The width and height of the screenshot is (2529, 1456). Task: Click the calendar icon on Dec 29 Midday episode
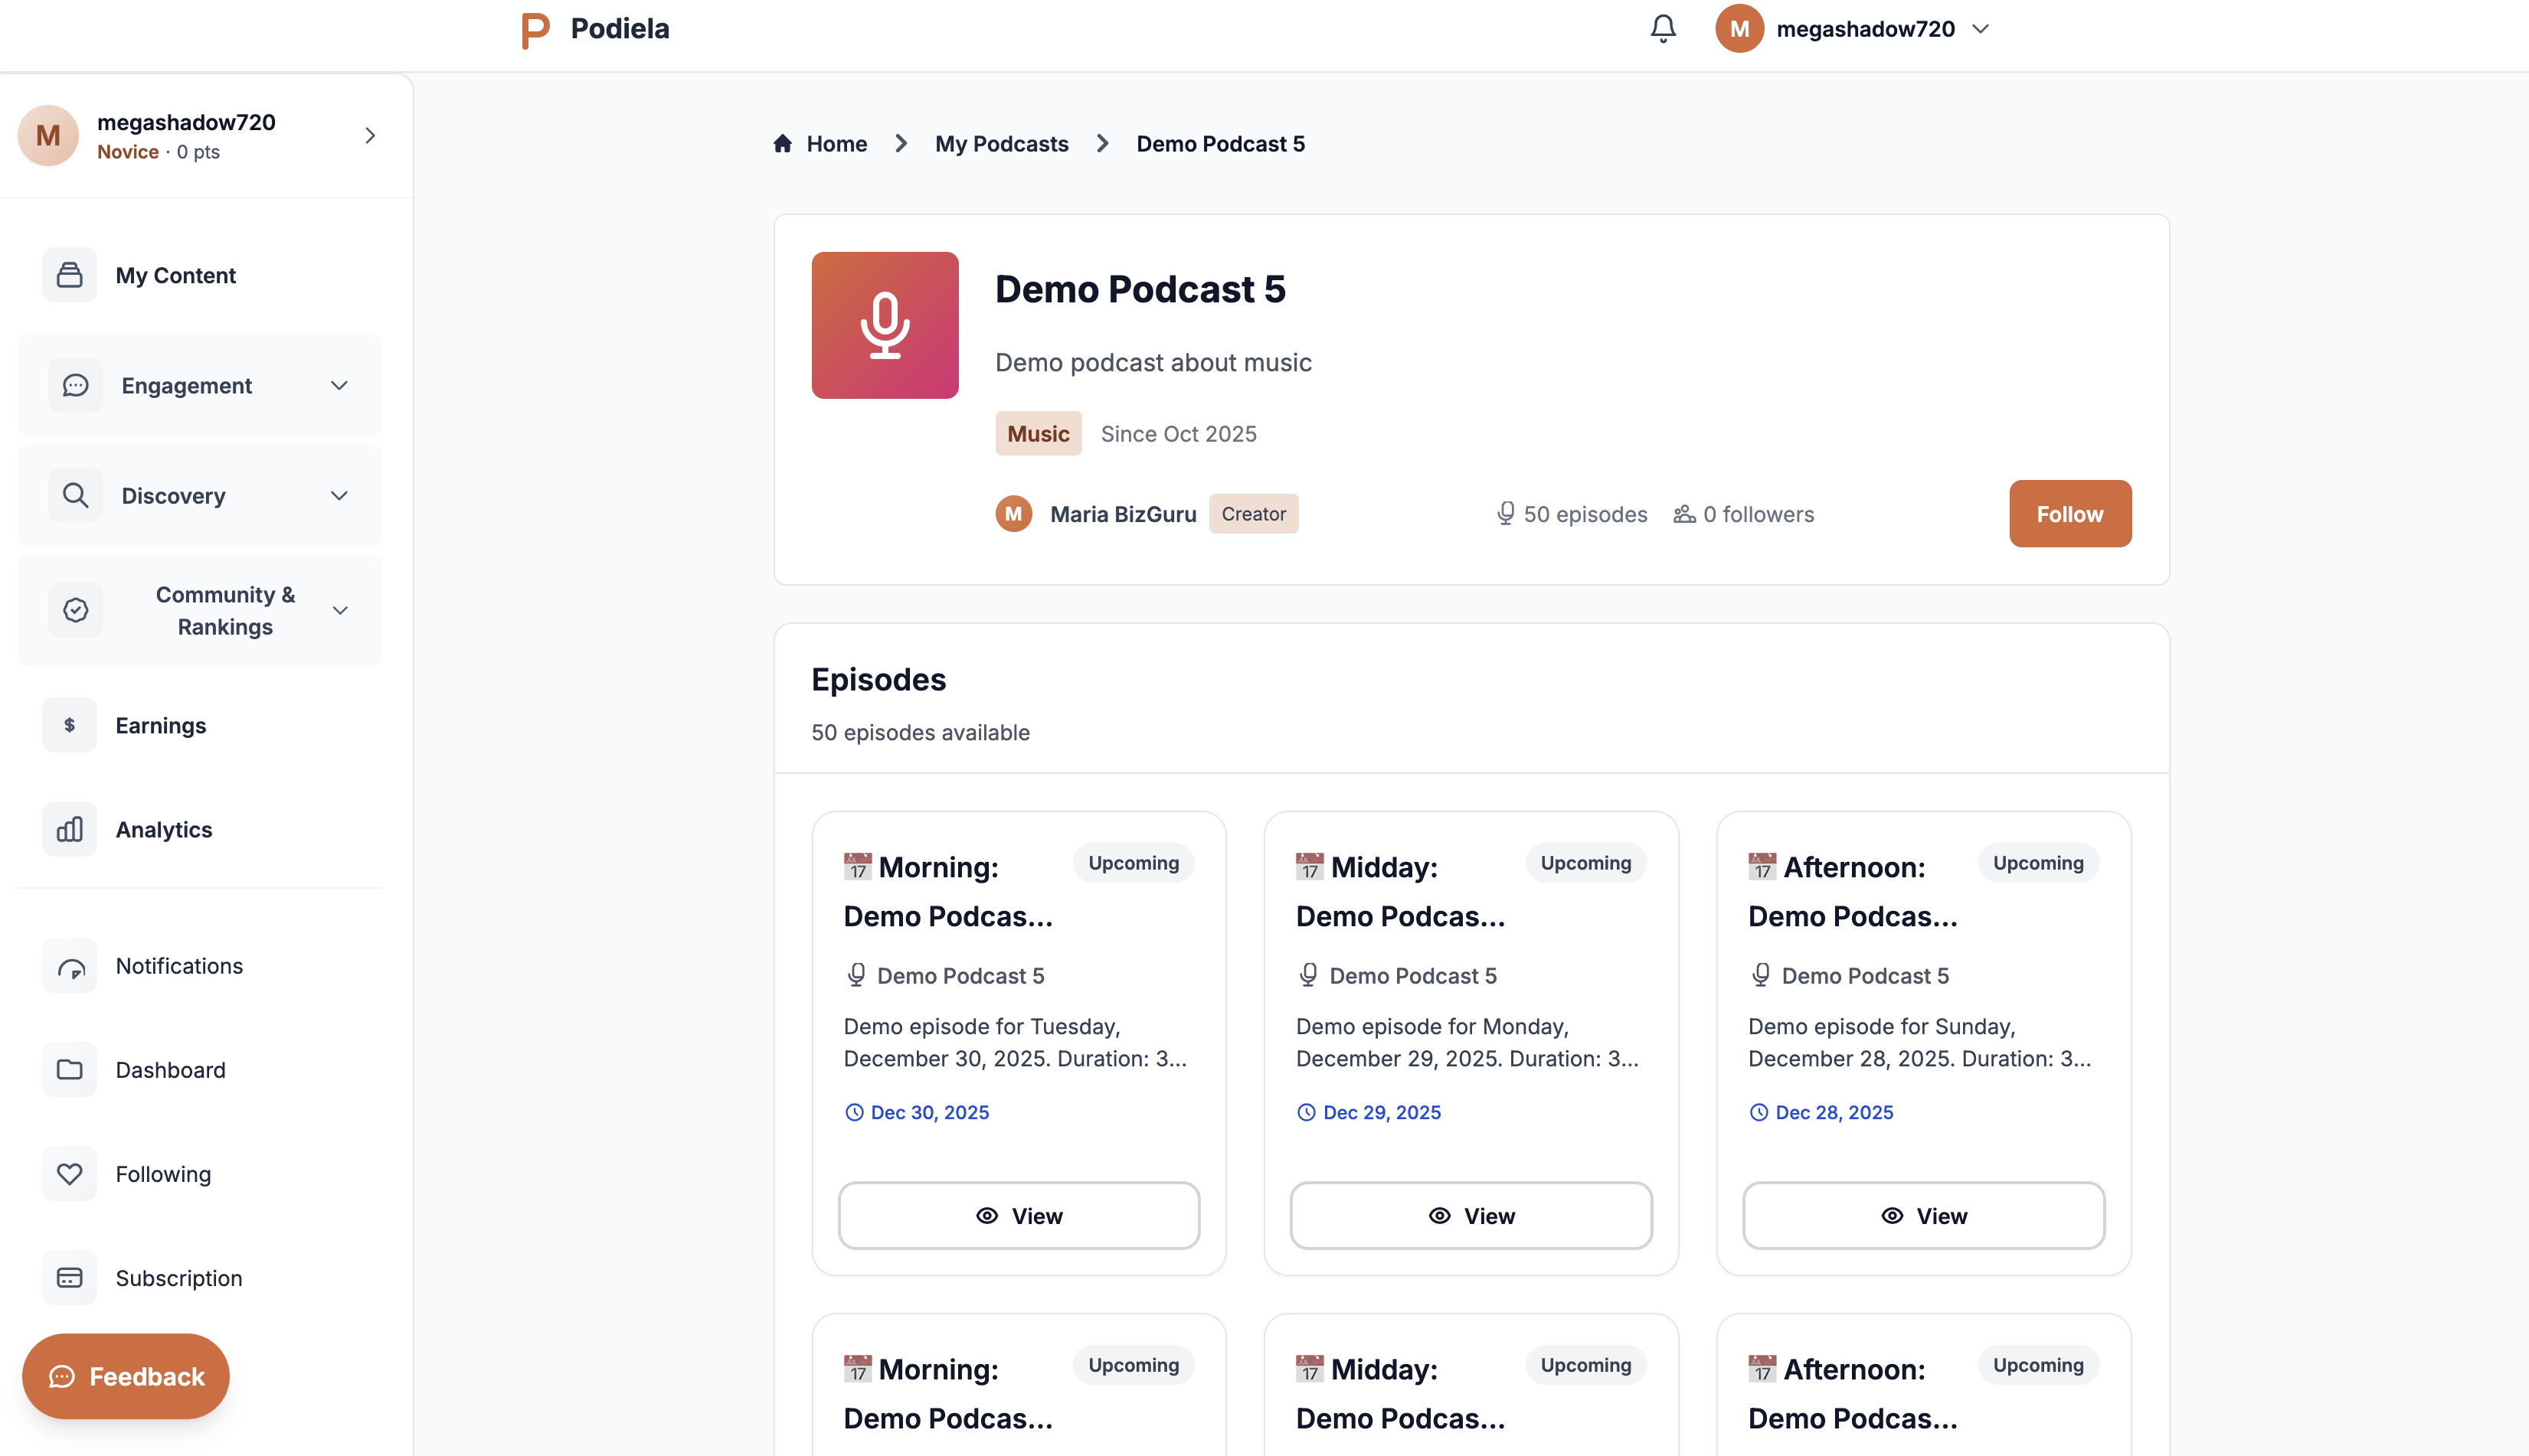click(1310, 866)
